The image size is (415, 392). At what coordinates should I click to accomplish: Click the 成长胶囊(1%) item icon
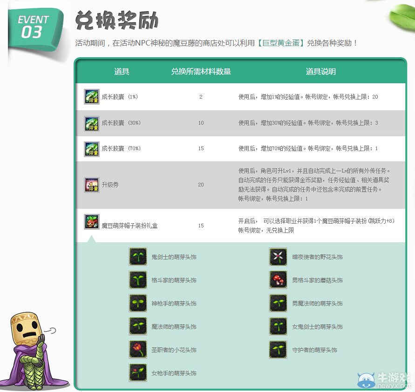[x=92, y=97]
